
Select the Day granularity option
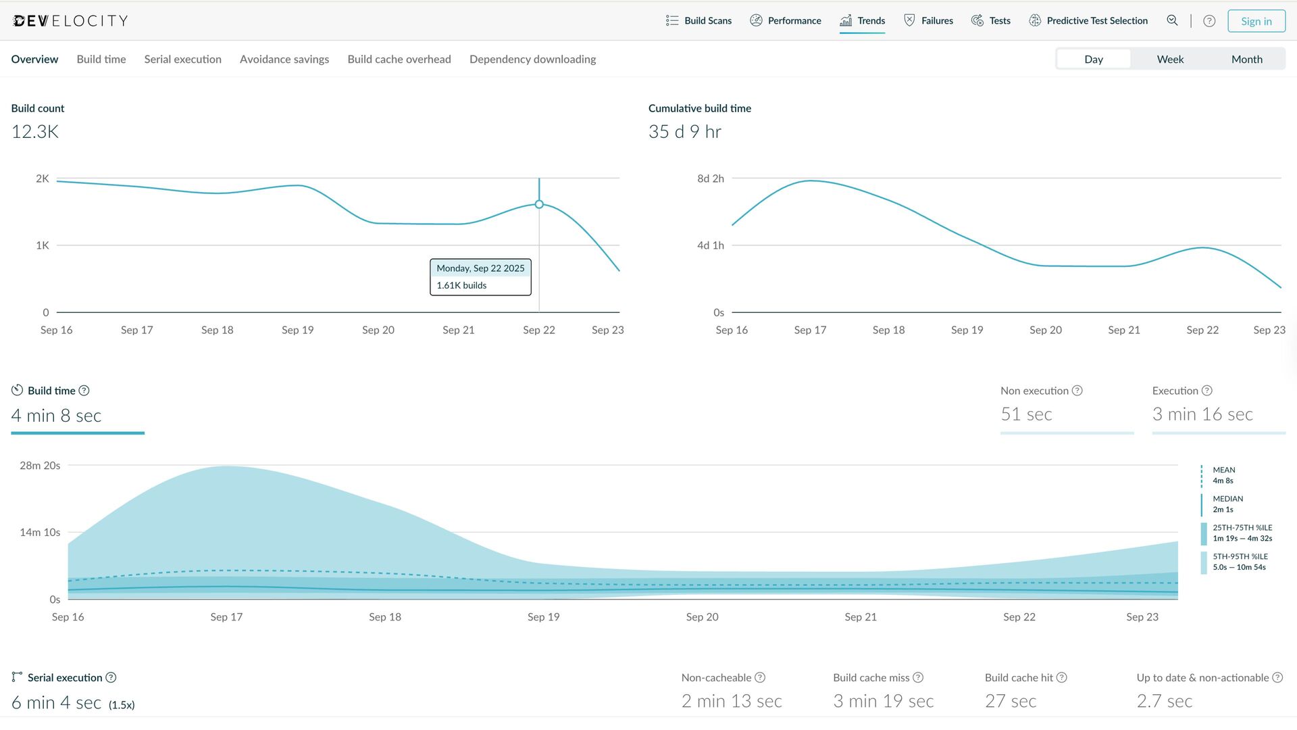(1093, 59)
